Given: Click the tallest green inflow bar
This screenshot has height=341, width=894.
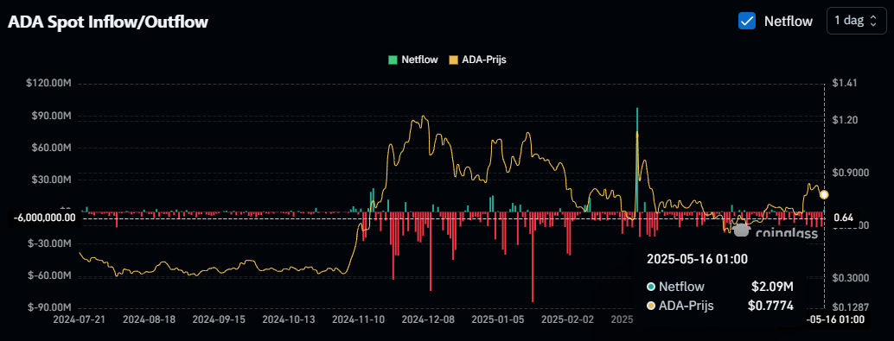Looking at the screenshot, I should tap(637, 160).
